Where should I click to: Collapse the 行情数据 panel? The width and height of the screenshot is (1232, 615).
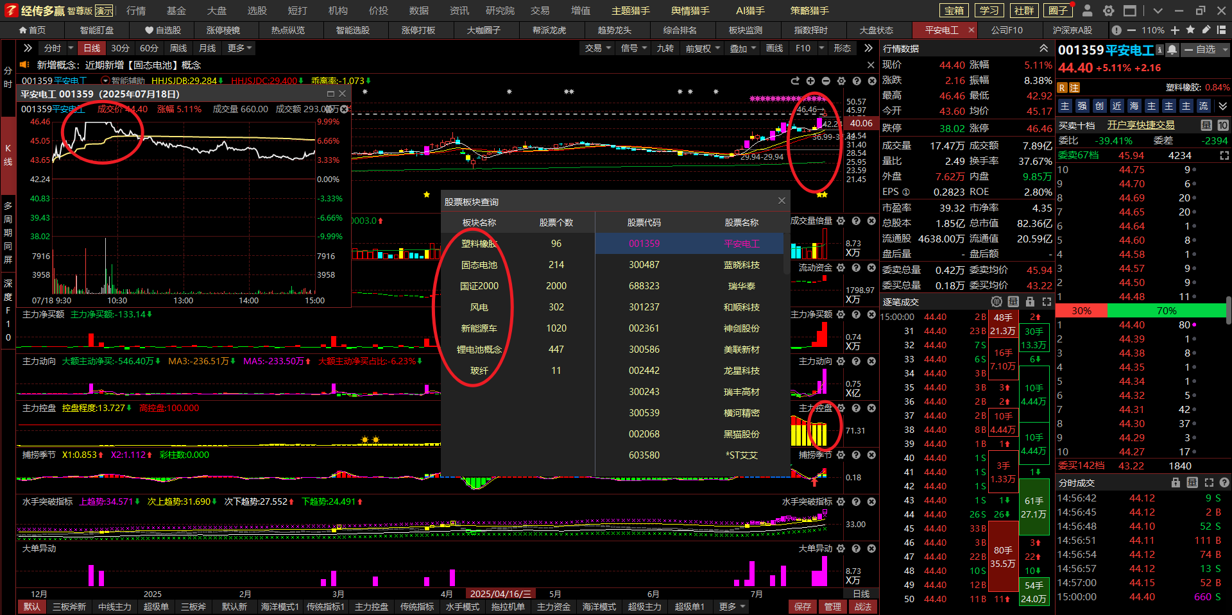pyautogui.click(x=1044, y=48)
